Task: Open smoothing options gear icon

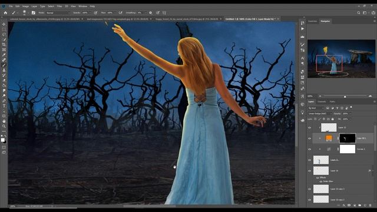Action: (151, 13)
